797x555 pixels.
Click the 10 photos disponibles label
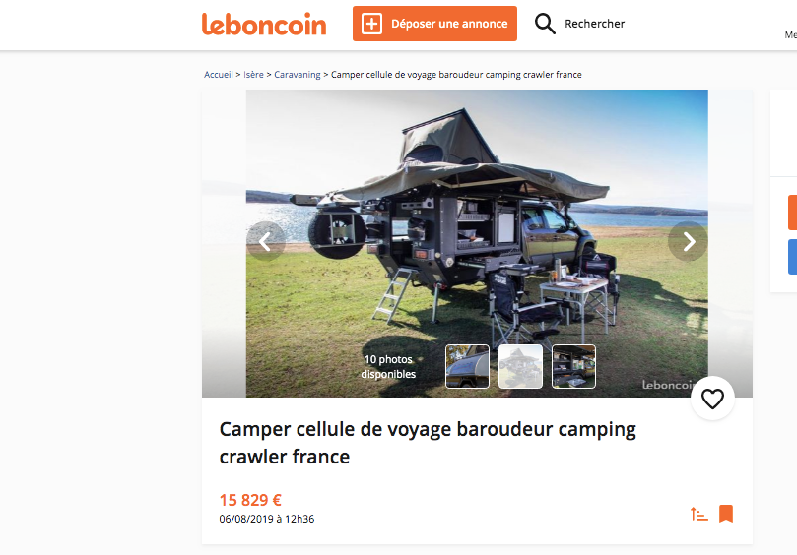tap(388, 367)
